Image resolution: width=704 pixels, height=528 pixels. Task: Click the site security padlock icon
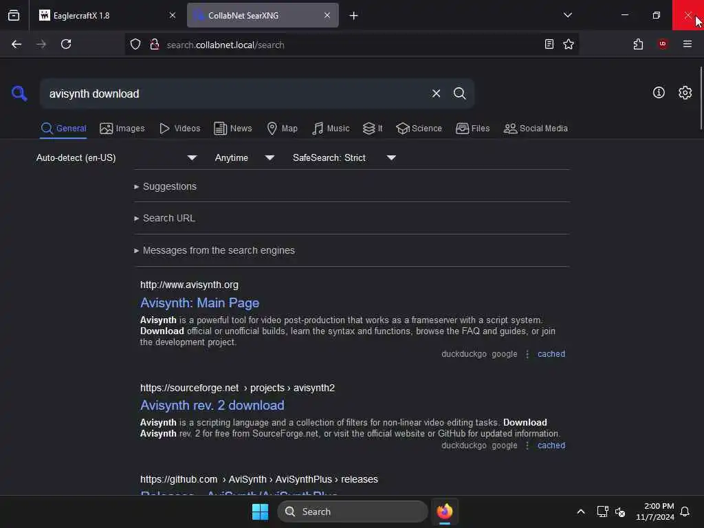pos(155,45)
